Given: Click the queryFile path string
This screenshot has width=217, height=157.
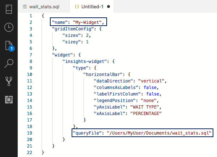Looking at the screenshot, I should point(159,133).
